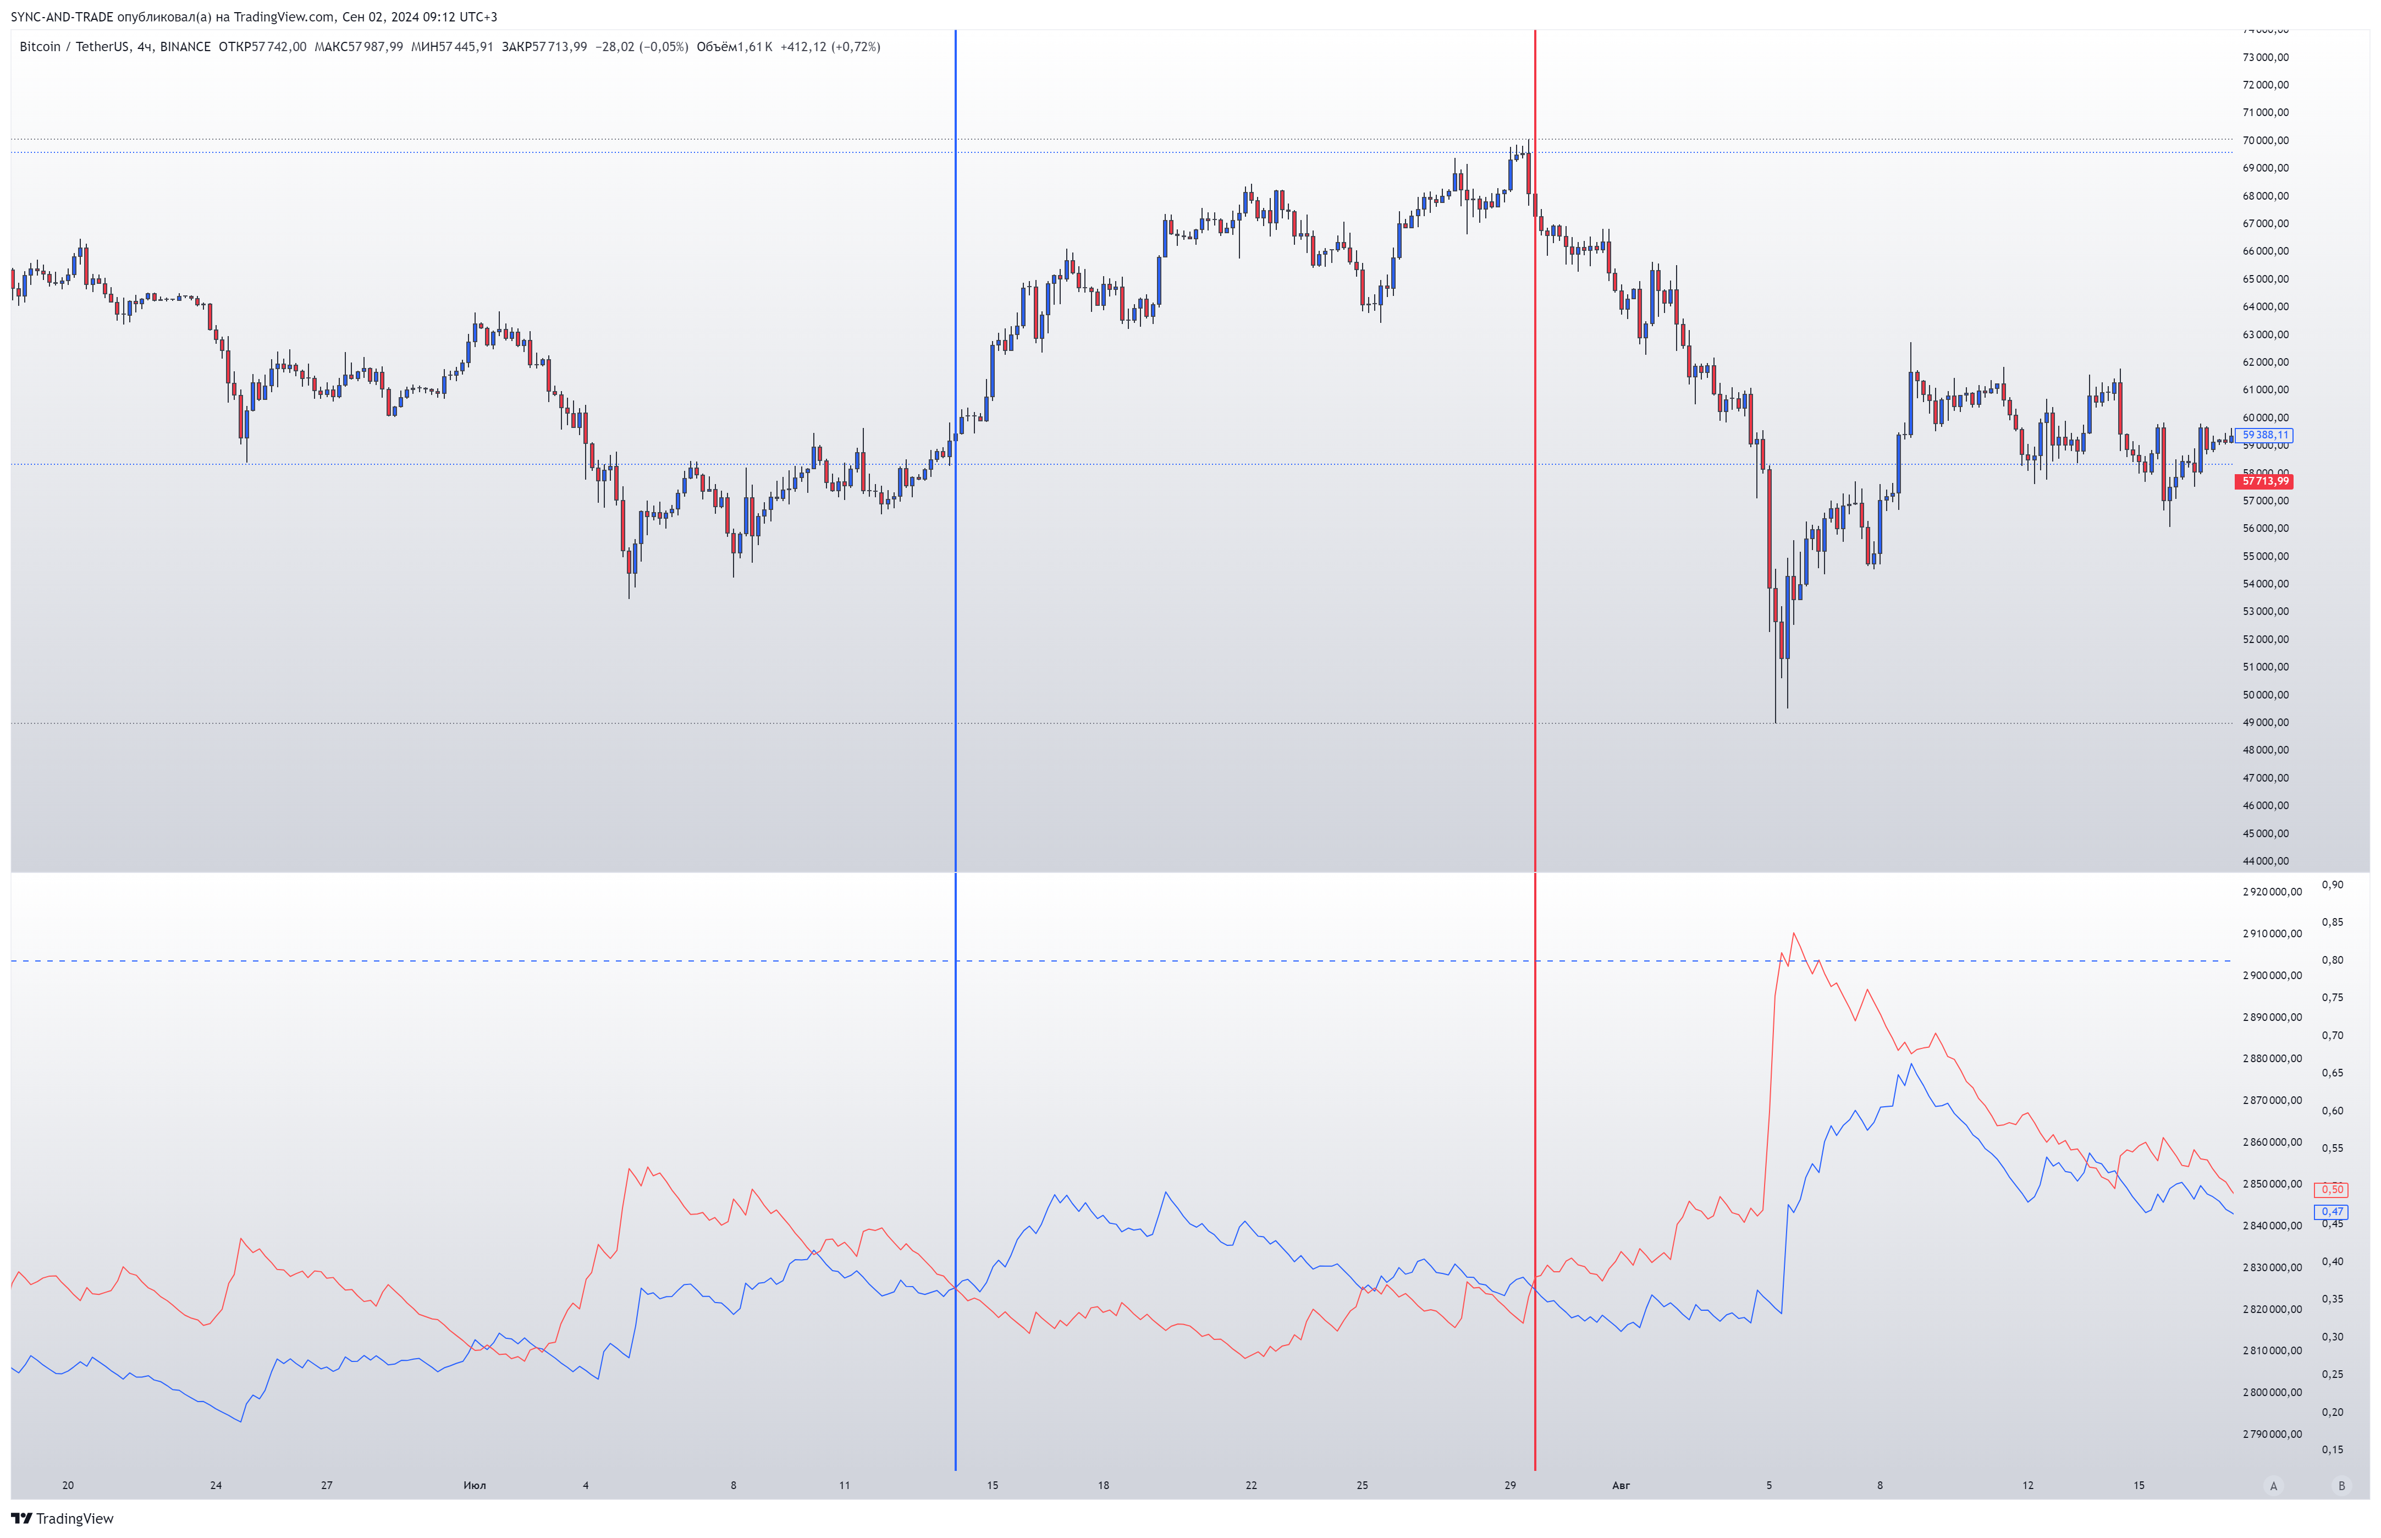Click the 'SYNC-AND-TRADE' publisher header text
This screenshot has width=2381, height=1538.
pyautogui.click(x=62, y=17)
